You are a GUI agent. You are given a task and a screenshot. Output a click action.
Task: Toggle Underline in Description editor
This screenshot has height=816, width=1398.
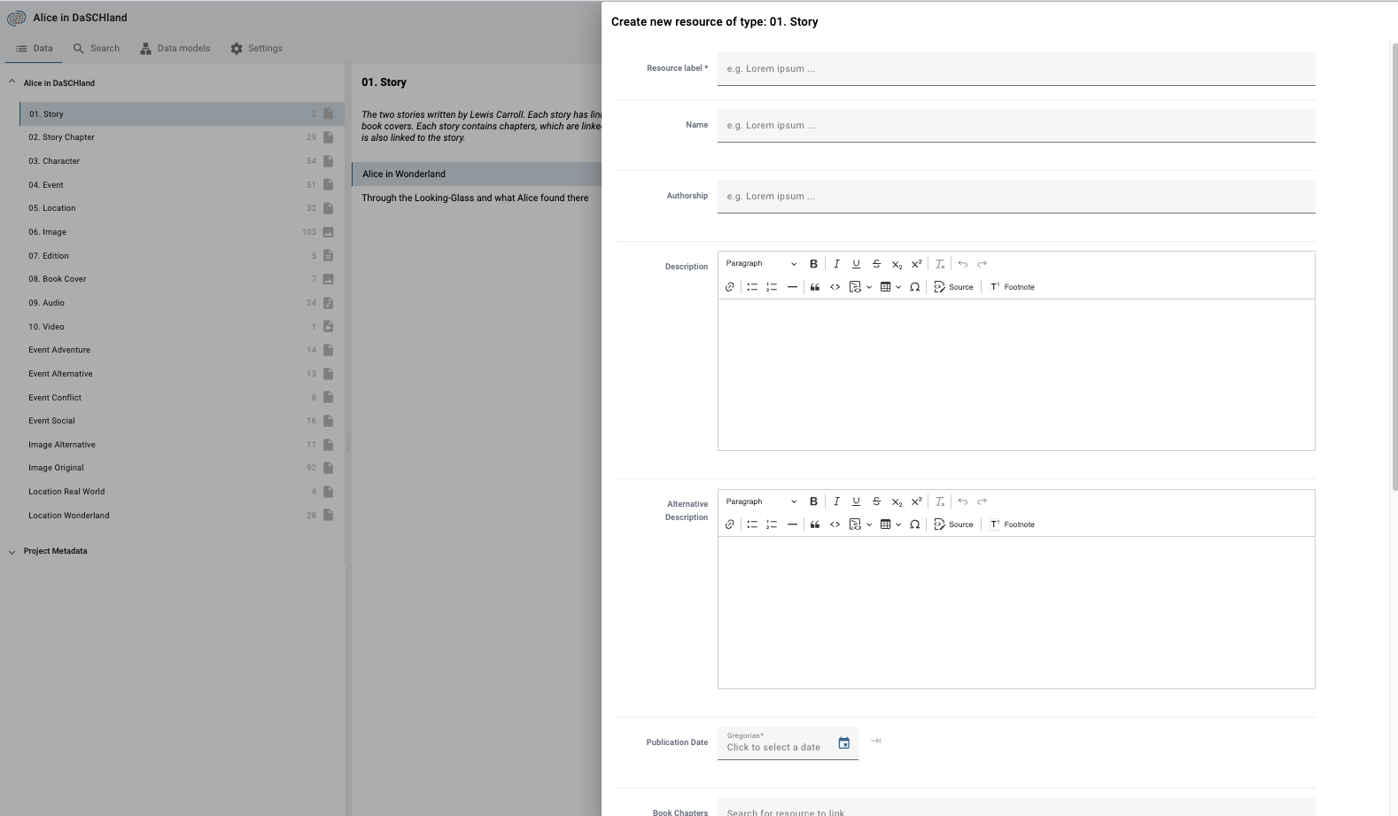[856, 264]
